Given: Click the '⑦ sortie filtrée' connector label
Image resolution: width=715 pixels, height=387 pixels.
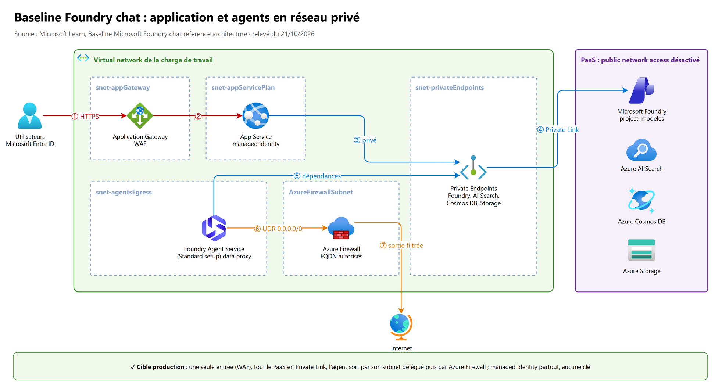Looking at the screenshot, I should (x=401, y=246).
